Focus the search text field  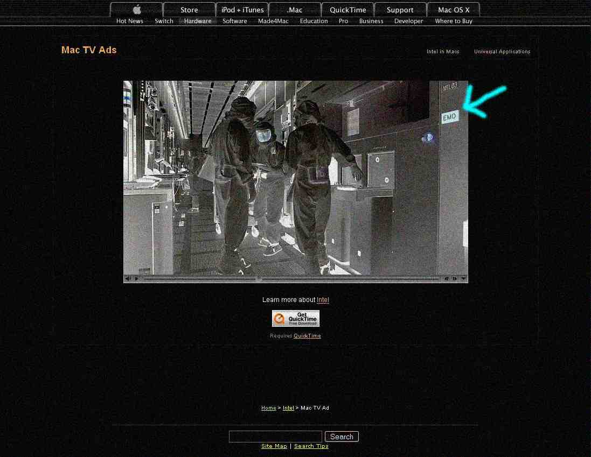pos(275,437)
